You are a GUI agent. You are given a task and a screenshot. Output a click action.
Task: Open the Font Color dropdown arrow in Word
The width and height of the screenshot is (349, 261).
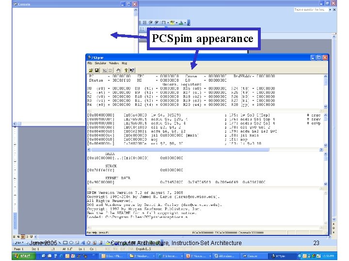[185, 22]
